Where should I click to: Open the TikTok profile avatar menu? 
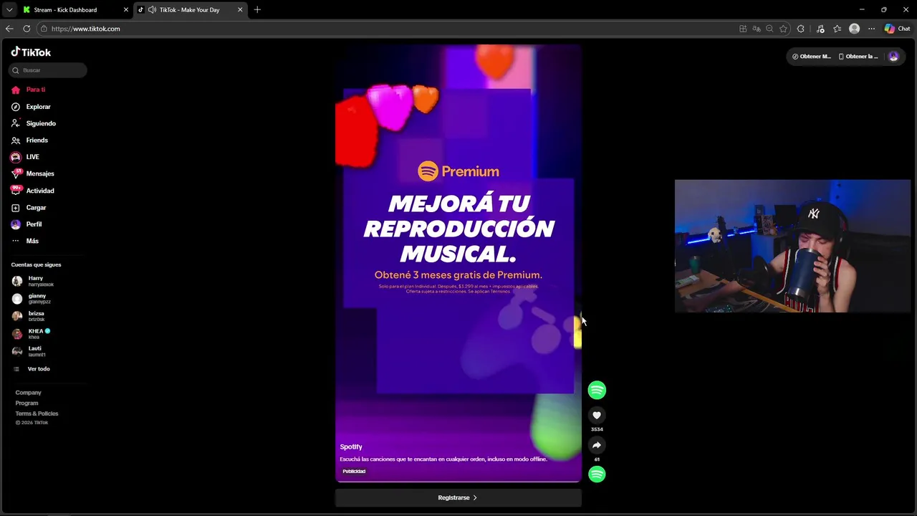[x=893, y=57]
